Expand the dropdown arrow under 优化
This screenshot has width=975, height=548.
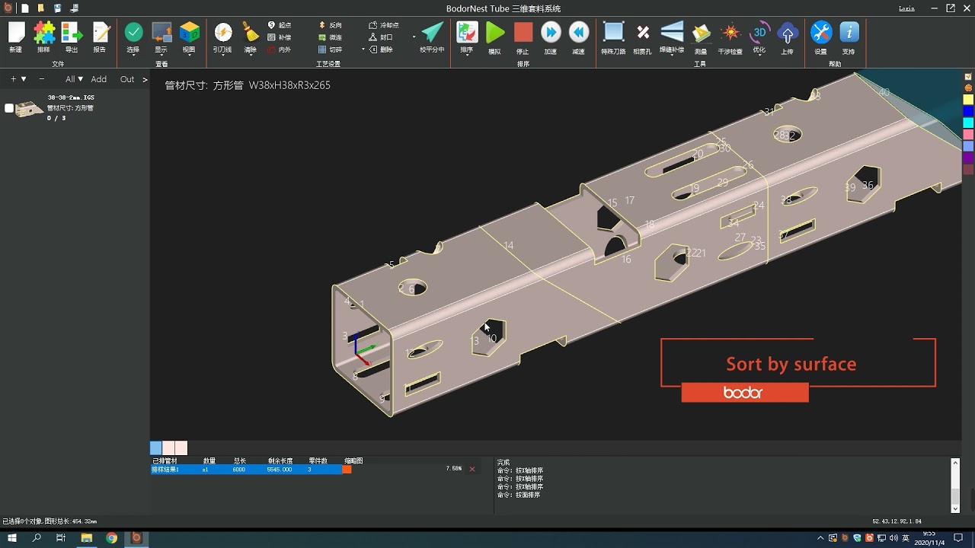coord(759,56)
